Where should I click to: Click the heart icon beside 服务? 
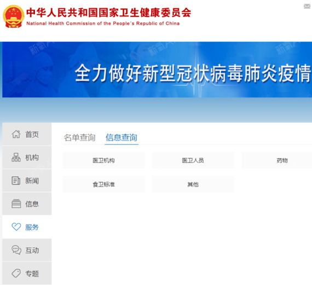coord(16,227)
